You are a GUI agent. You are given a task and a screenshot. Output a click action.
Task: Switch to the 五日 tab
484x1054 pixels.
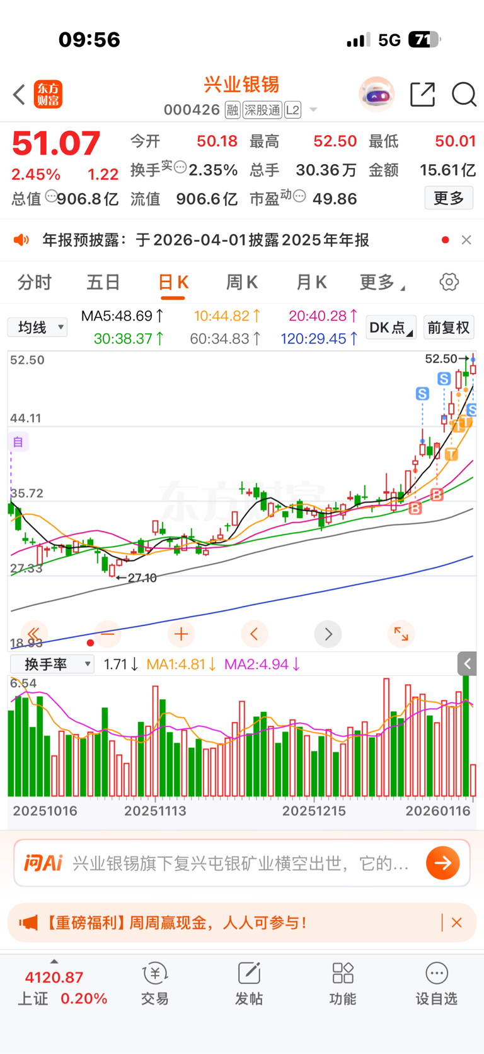click(x=103, y=282)
